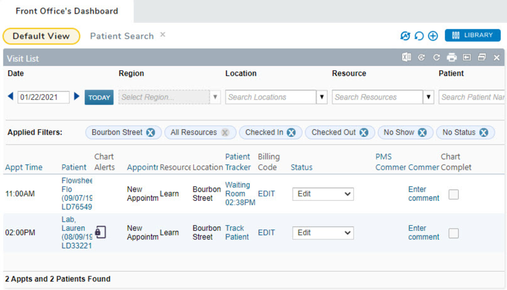Switch to the Patient Search tab
The image size is (507, 290).
(x=122, y=36)
